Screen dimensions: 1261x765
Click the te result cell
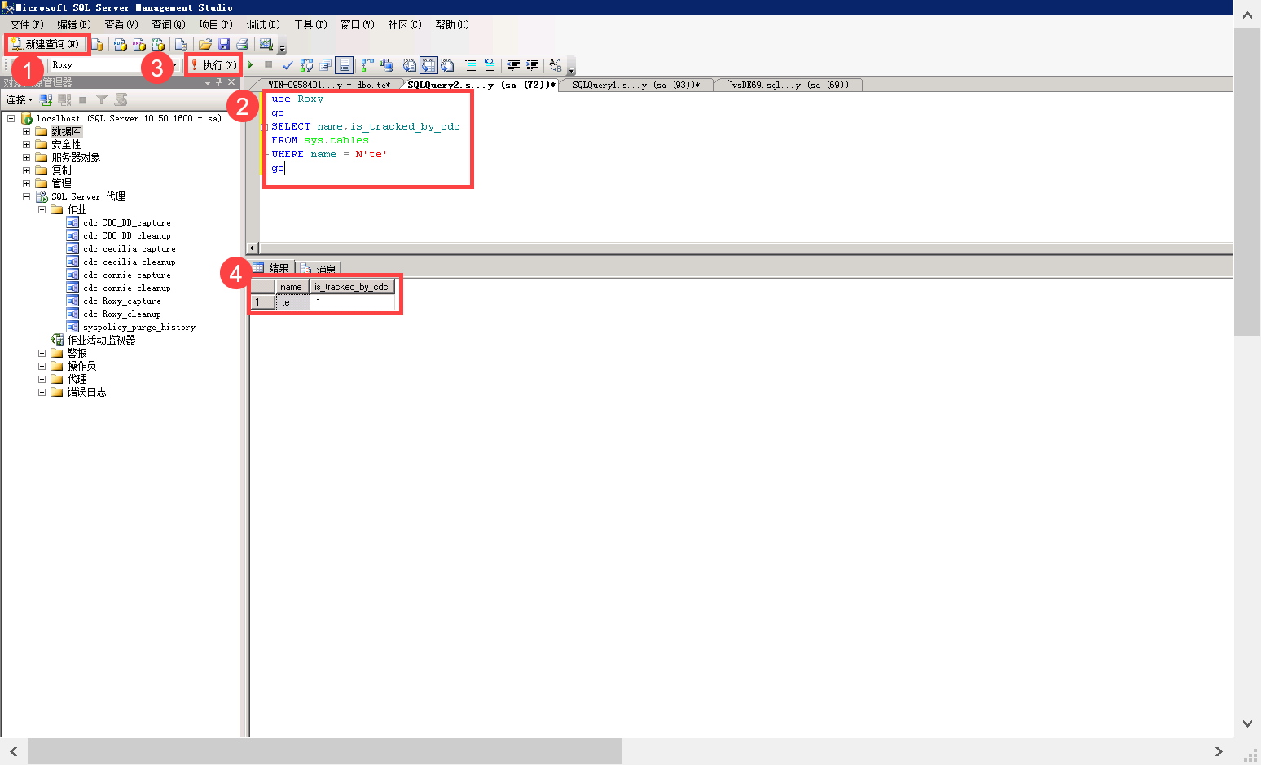(x=292, y=302)
